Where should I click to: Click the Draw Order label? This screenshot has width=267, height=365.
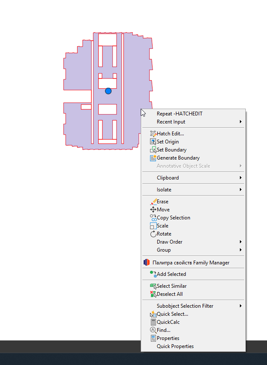pos(170,242)
